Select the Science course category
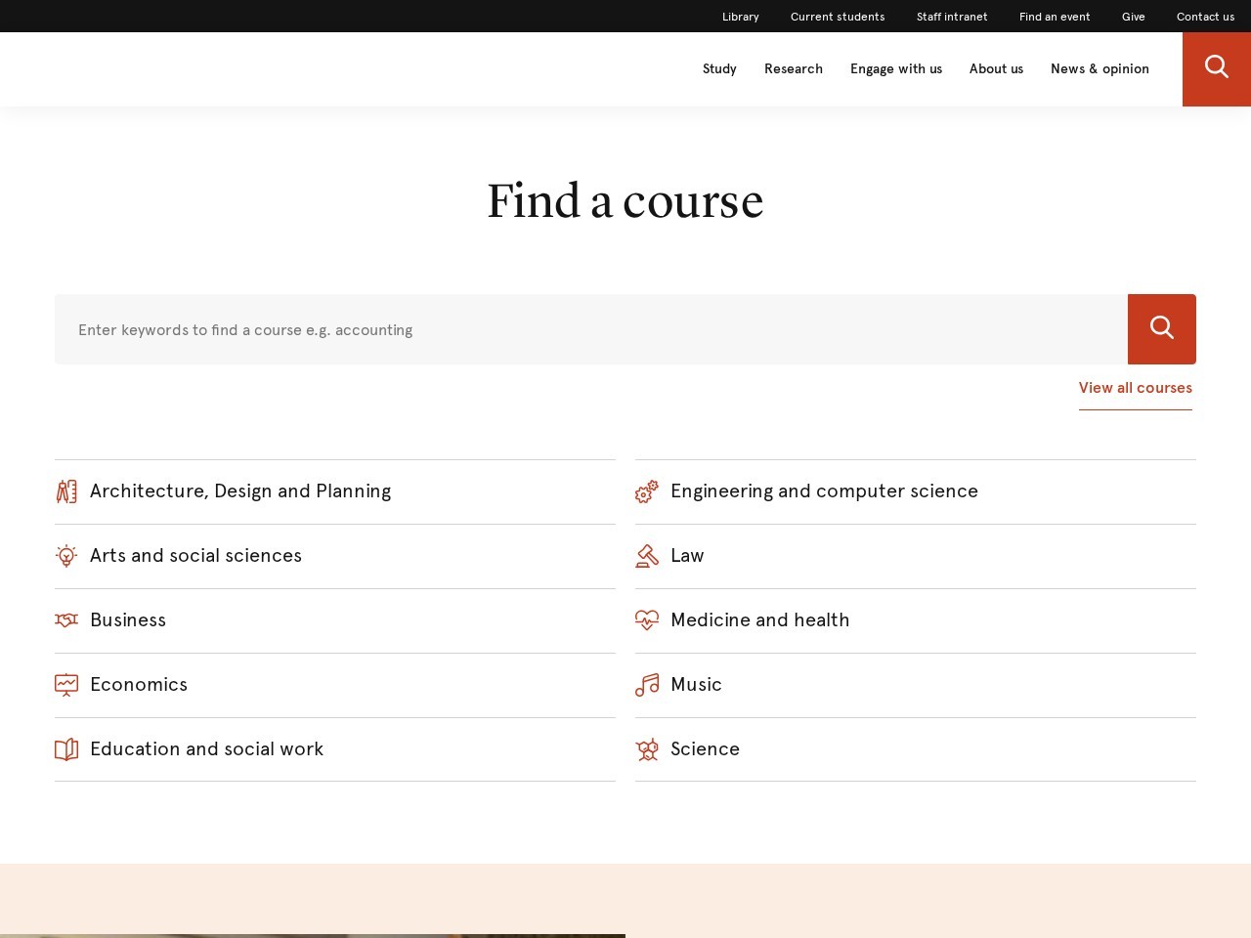Viewport: 1251px width, 938px height. [916, 749]
